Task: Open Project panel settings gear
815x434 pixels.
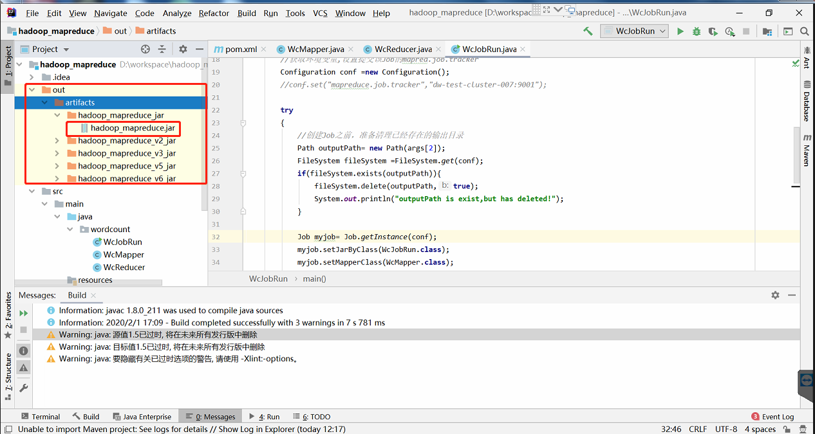Action: [183, 49]
